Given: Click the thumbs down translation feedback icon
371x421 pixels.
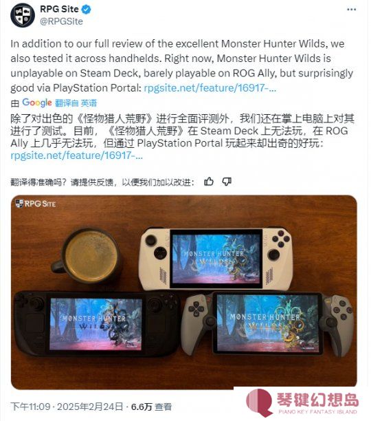Looking at the screenshot, I should (227, 182).
